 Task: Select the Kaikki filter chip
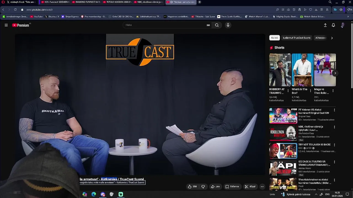274,38
